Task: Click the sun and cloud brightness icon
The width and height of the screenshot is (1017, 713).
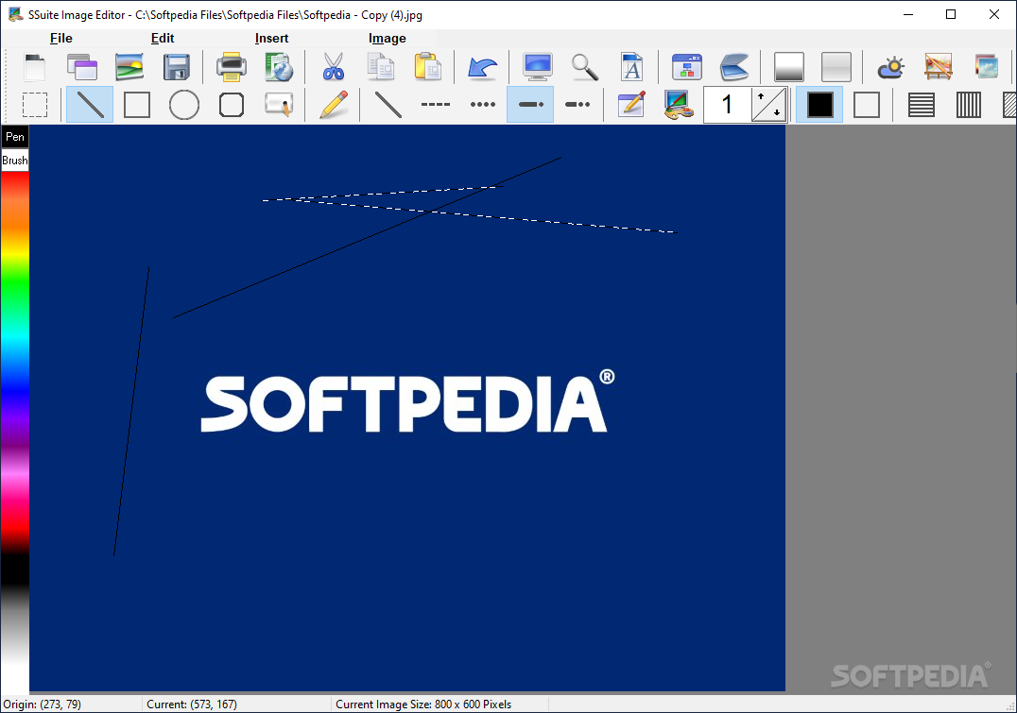Action: pos(890,67)
